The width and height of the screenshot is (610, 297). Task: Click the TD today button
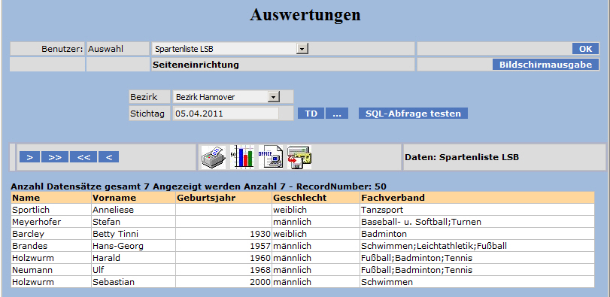[311, 114]
